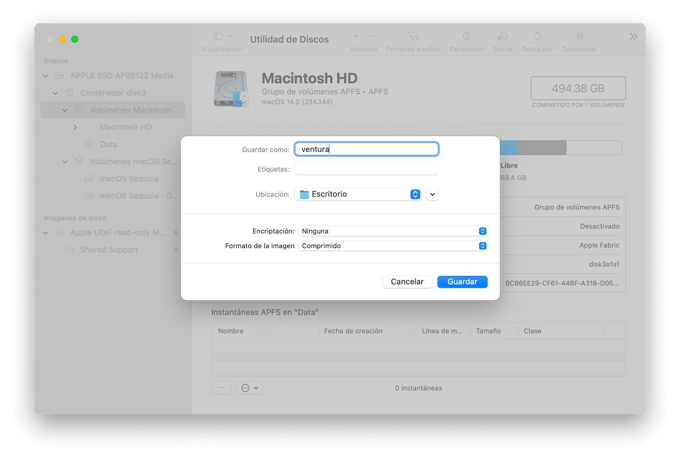The height and width of the screenshot is (459, 680).
Task: Click the Guardar como name field
Action: tap(366, 149)
